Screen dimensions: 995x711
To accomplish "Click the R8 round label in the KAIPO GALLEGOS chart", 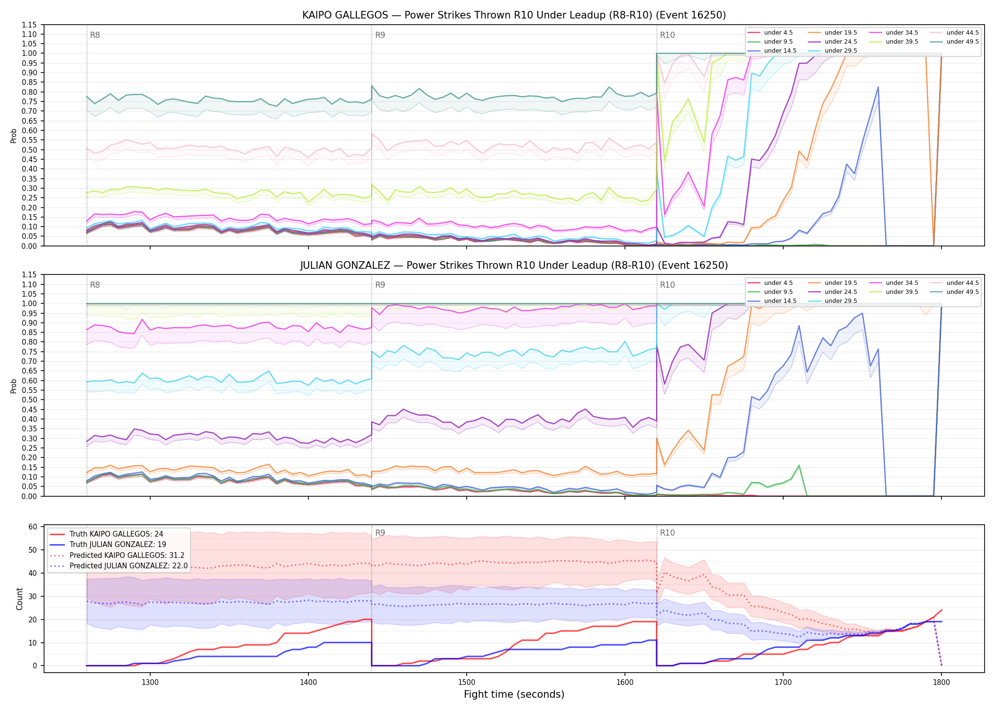I will point(95,35).
